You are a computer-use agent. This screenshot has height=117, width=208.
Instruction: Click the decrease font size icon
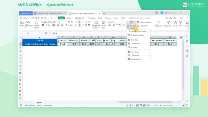pyautogui.click(x=72, y=22)
